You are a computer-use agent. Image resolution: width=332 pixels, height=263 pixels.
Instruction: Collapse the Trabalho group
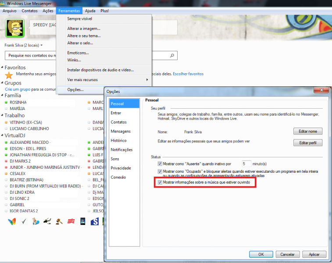[x=2, y=115]
